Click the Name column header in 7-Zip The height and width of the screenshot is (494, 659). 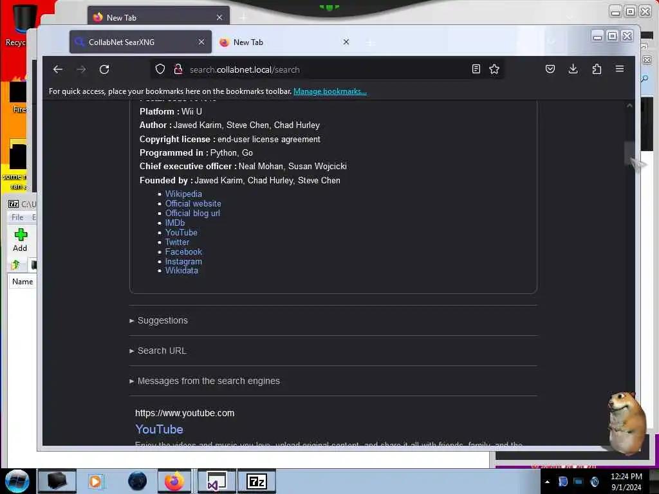pyautogui.click(x=23, y=282)
